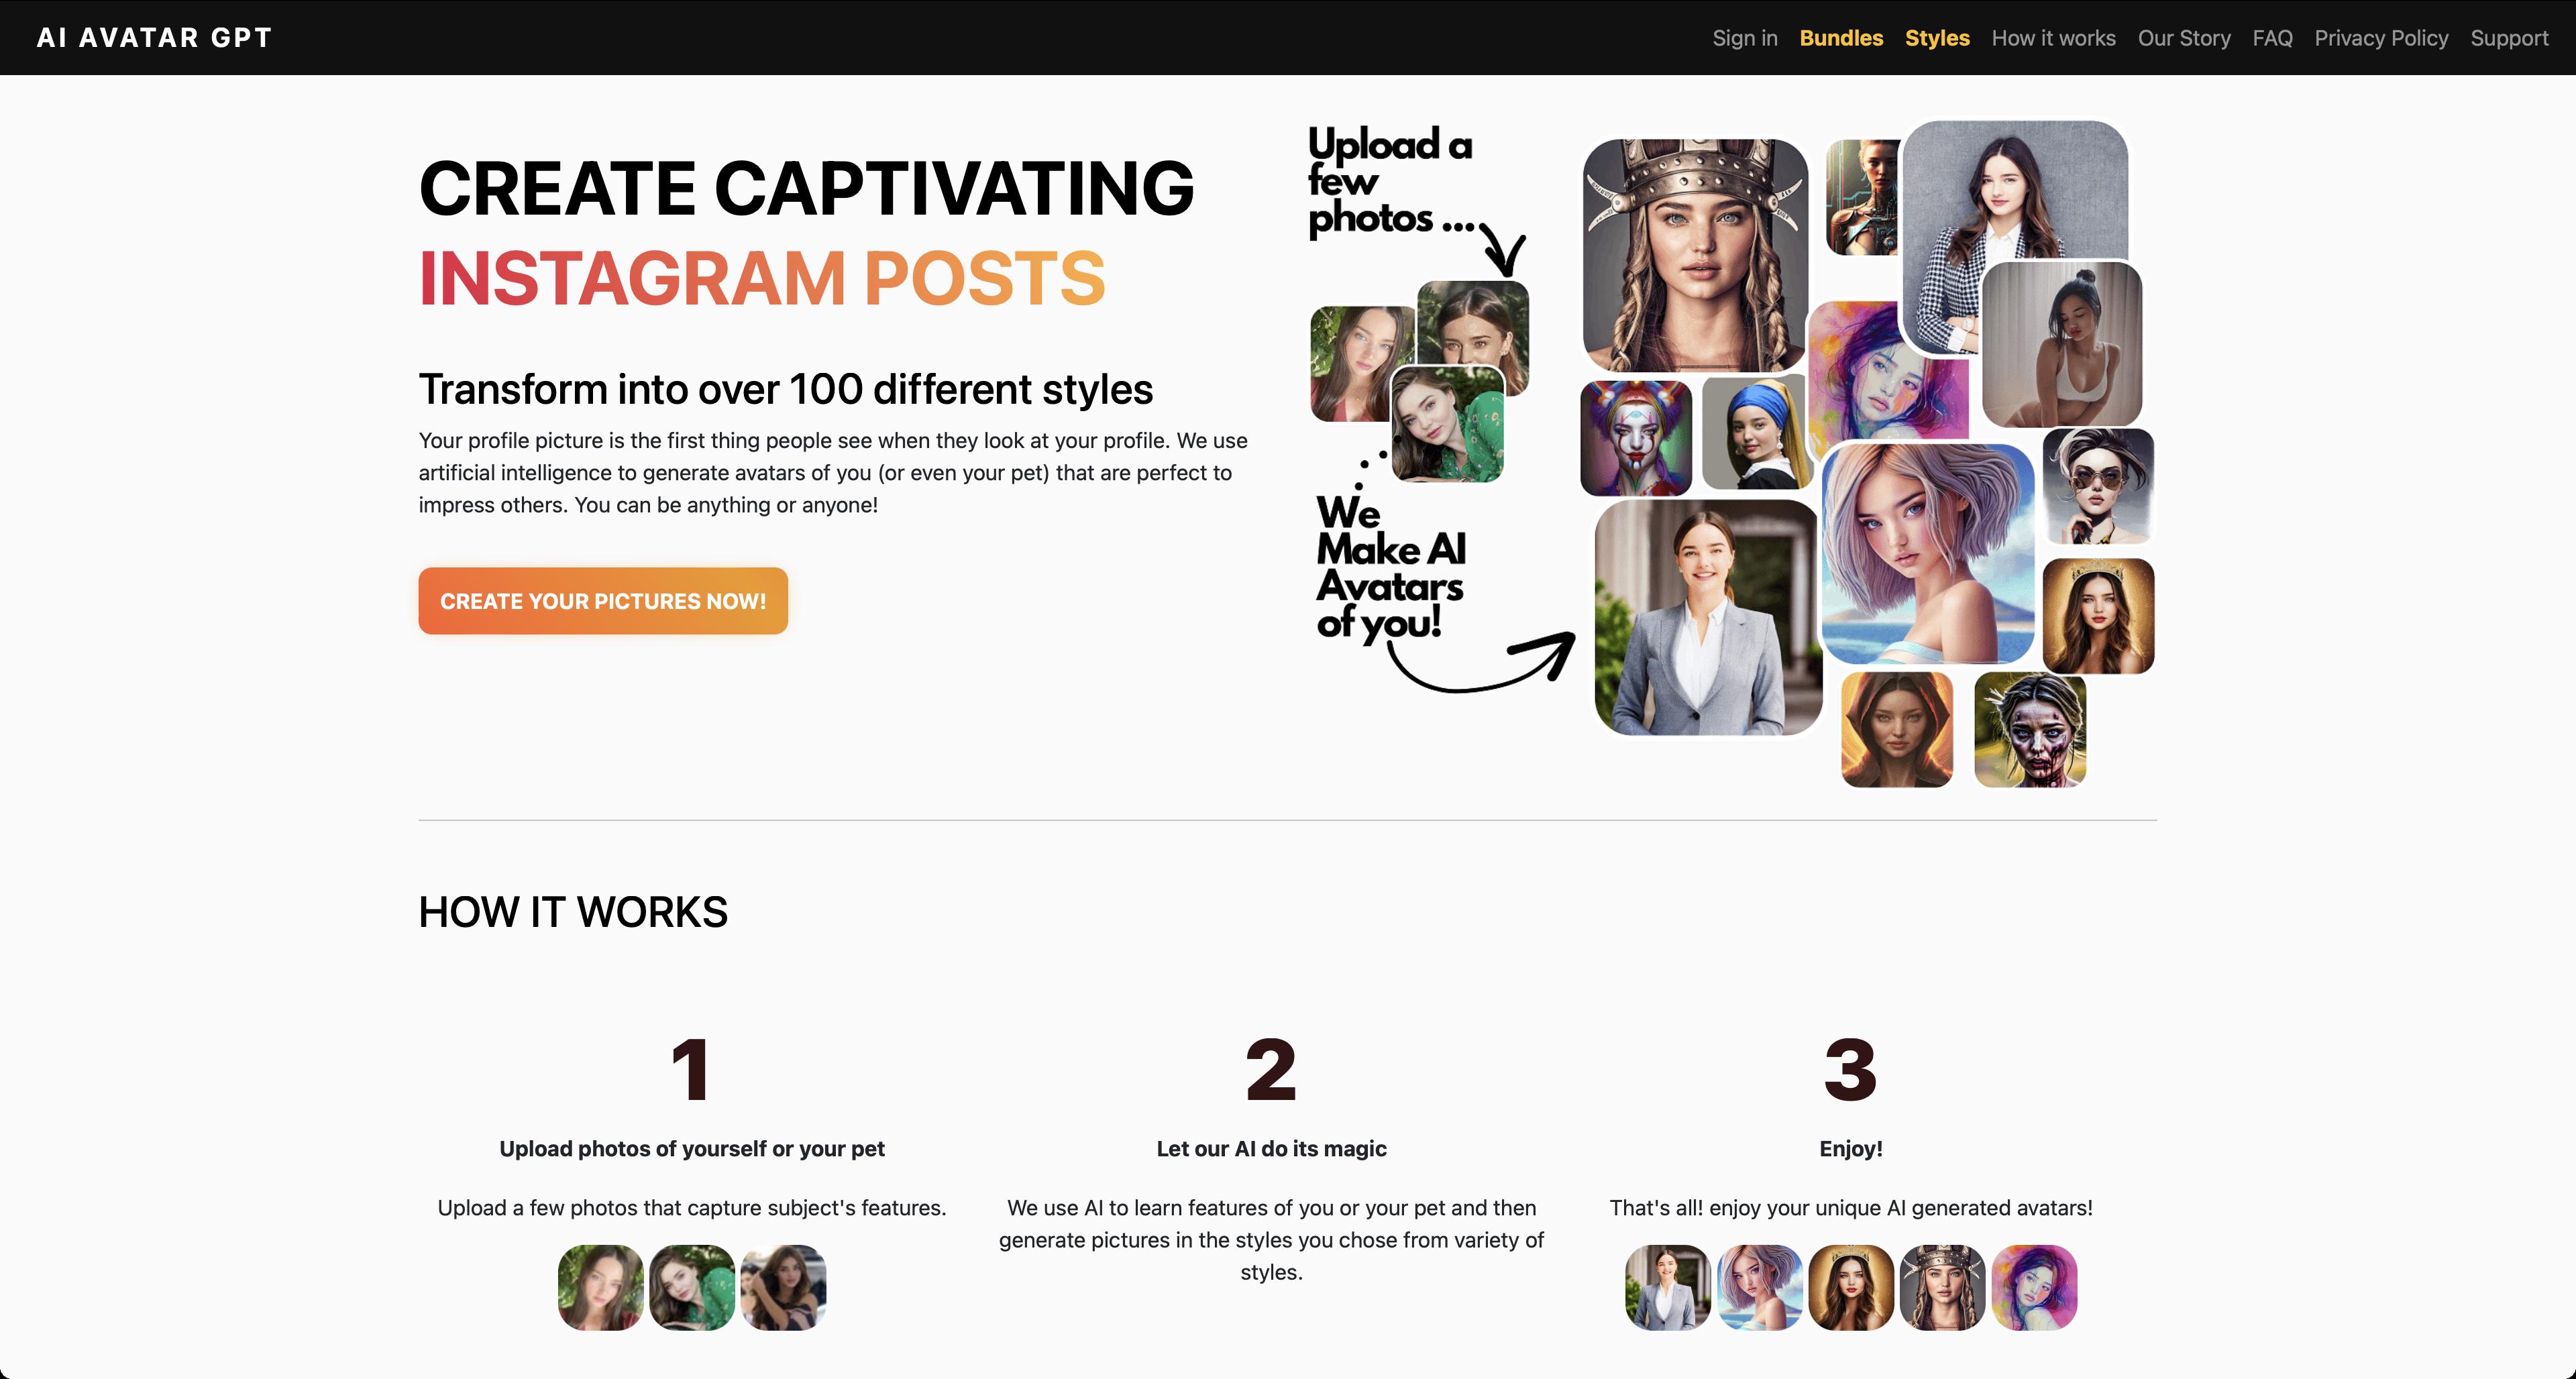Open the zombie style avatar thumbnail
Viewport: 2576px width, 1379px height.
pos(2029,730)
